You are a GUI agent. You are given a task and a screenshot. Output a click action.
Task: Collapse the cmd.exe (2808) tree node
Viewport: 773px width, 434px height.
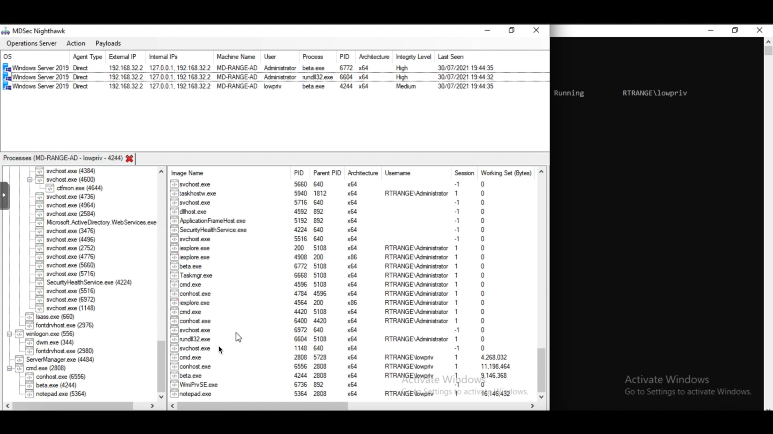pyautogui.click(x=9, y=368)
